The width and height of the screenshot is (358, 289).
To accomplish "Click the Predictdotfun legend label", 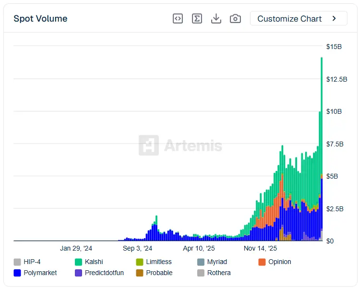I will pyautogui.click(x=104, y=273).
